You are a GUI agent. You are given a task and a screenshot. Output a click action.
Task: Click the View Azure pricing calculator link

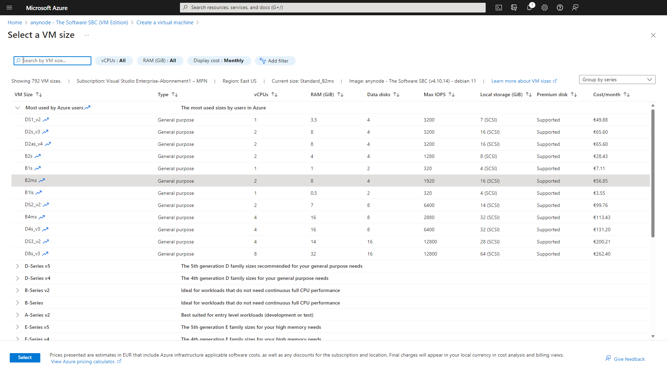click(x=83, y=361)
